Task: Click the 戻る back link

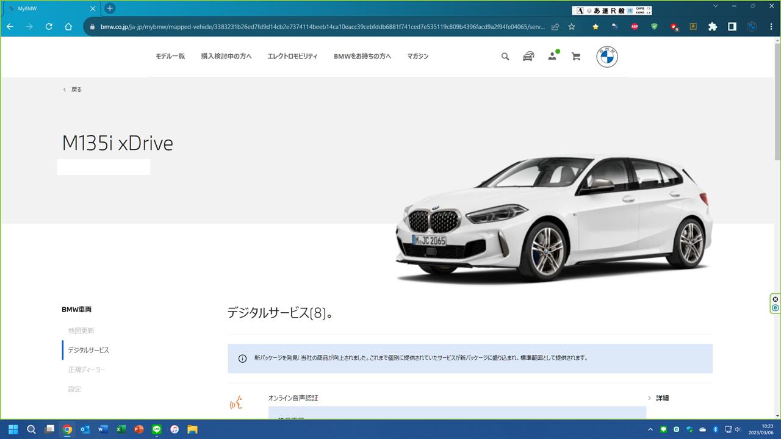Action: (72, 90)
